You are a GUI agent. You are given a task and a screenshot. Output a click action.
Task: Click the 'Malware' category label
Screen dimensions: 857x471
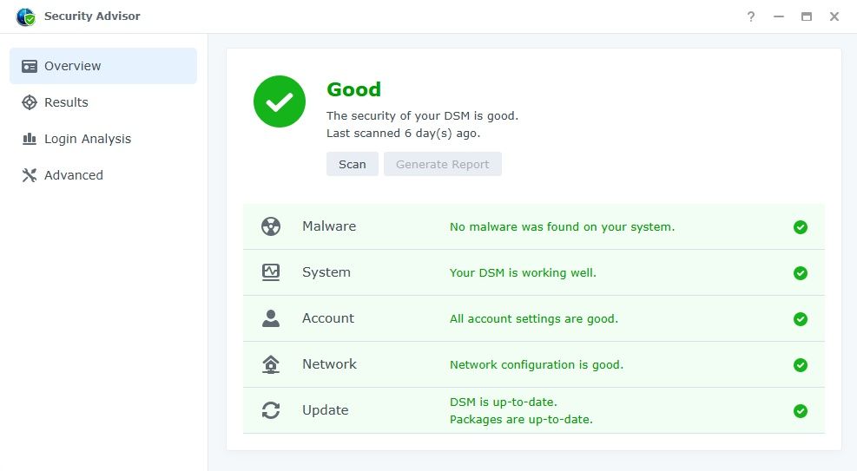(329, 226)
